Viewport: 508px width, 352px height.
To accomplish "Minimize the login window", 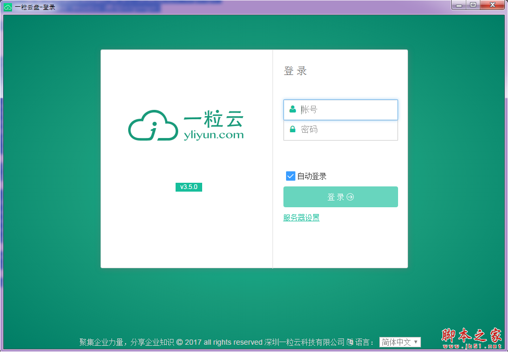I will point(458,5).
